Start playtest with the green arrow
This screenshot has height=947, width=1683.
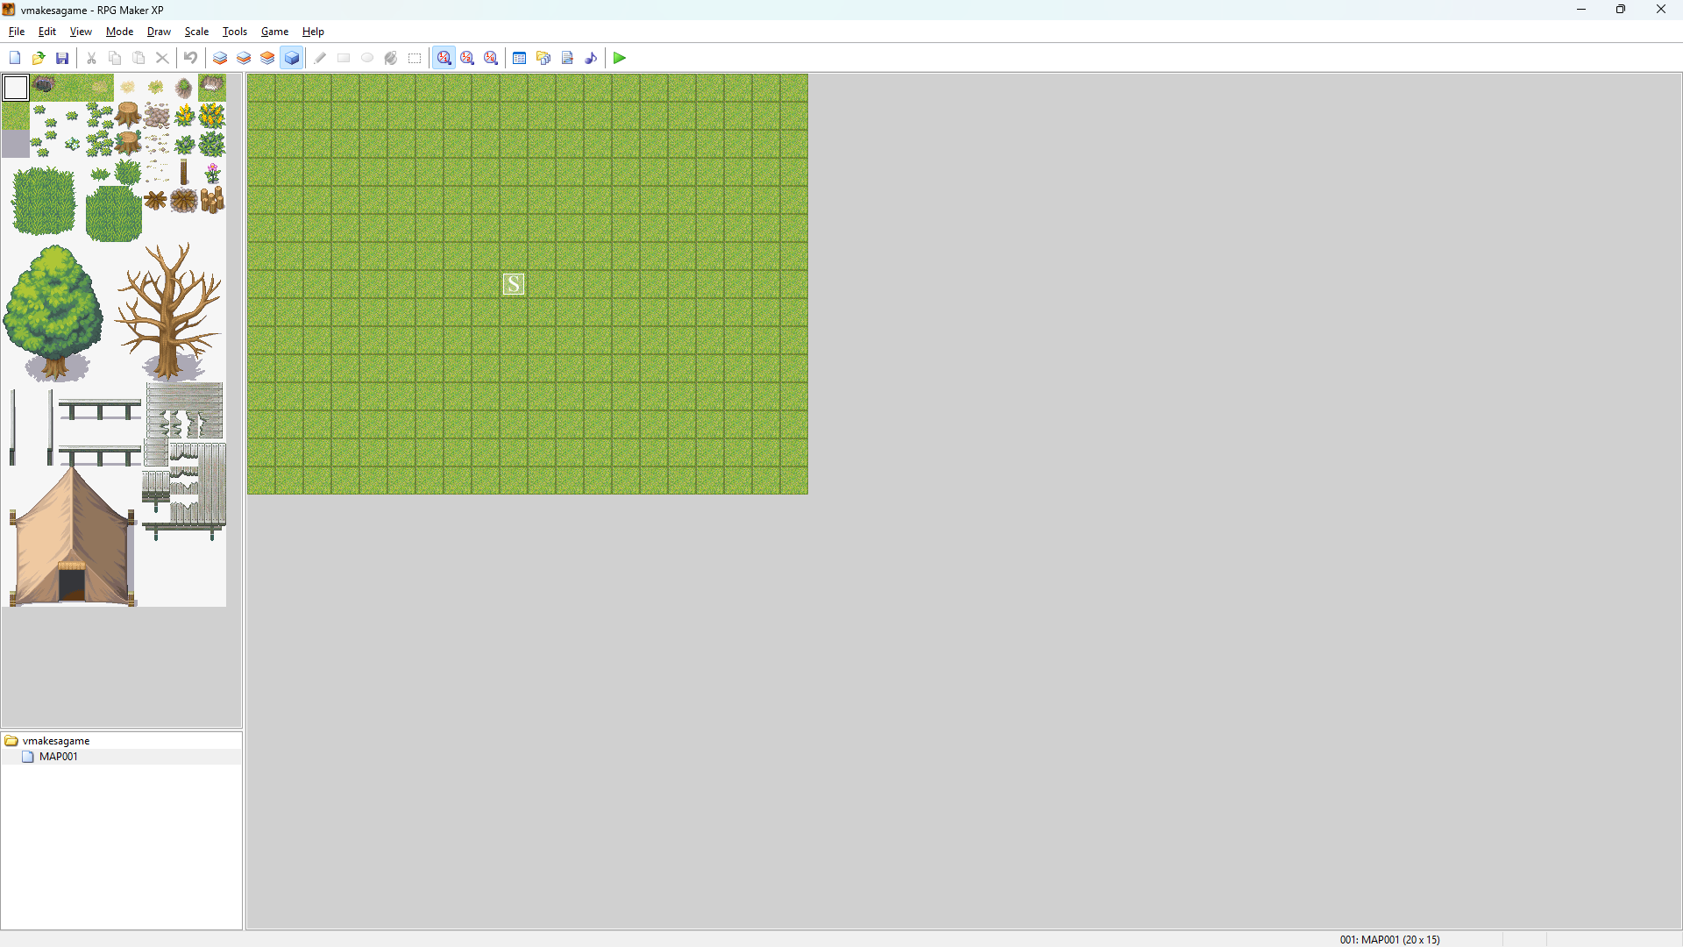click(620, 58)
